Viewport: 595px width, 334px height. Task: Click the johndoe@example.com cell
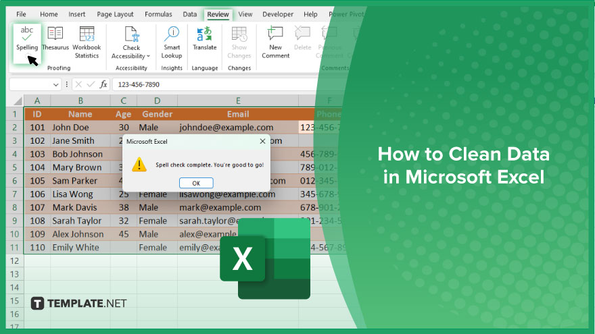238,128
